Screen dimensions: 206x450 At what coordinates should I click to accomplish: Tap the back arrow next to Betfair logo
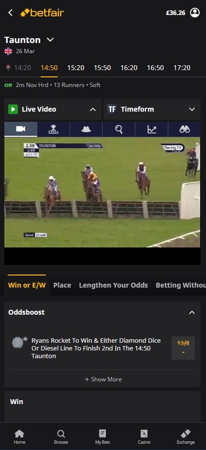tap(10, 13)
